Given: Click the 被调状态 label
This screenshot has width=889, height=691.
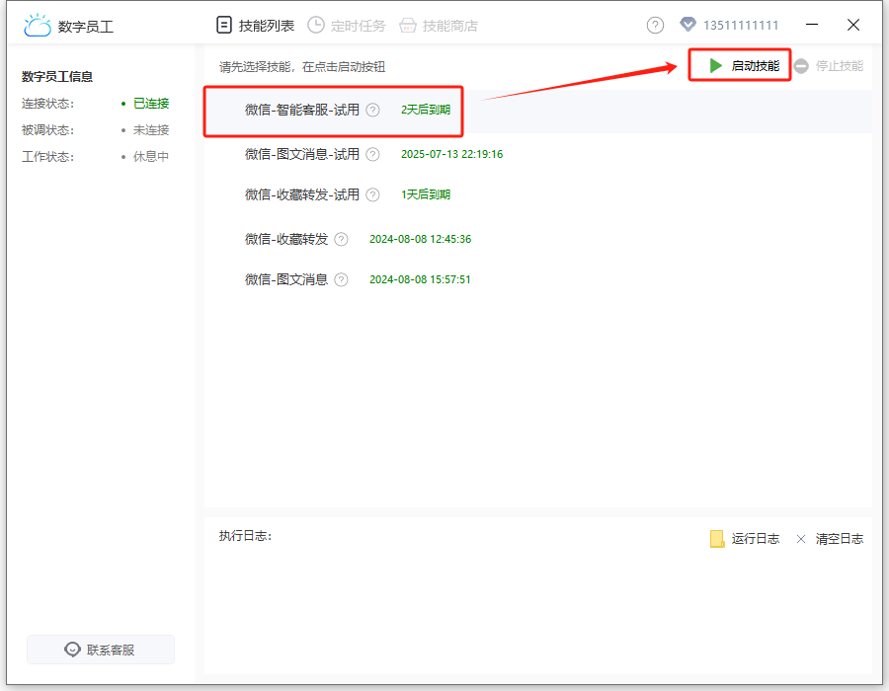Looking at the screenshot, I should (48, 130).
